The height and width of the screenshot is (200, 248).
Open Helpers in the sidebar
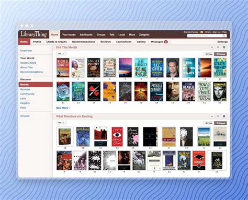pos(25,103)
